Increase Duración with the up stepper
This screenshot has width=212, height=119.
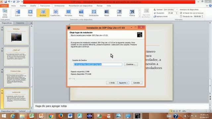pyautogui.click(x=177, y=13)
